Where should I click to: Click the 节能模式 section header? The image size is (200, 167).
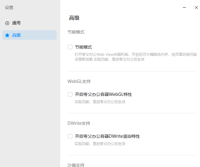(x=76, y=32)
